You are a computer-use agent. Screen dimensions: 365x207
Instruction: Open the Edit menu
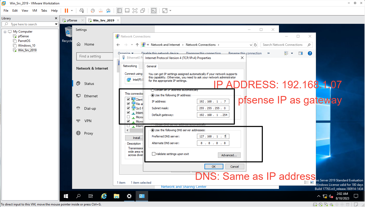point(15,11)
